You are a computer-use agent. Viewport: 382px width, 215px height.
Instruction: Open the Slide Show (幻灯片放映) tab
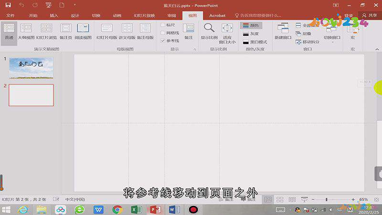pos(144,15)
